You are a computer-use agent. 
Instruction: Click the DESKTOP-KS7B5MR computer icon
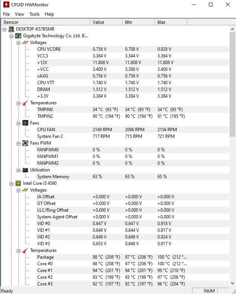tap(12, 29)
